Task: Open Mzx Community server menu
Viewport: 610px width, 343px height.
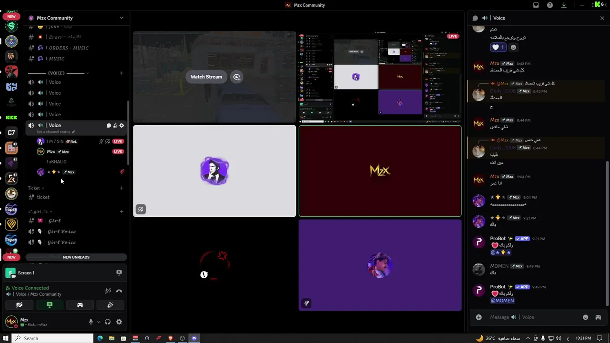Action: pyautogui.click(x=76, y=18)
